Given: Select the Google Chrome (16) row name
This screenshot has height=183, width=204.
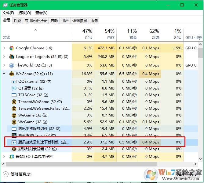Looking at the screenshot, I should click(x=34, y=48).
